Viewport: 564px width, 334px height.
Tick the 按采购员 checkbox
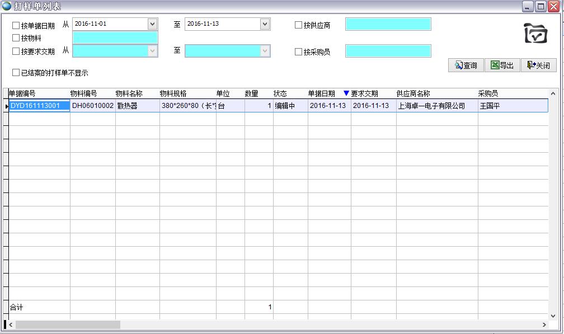pyautogui.click(x=298, y=52)
